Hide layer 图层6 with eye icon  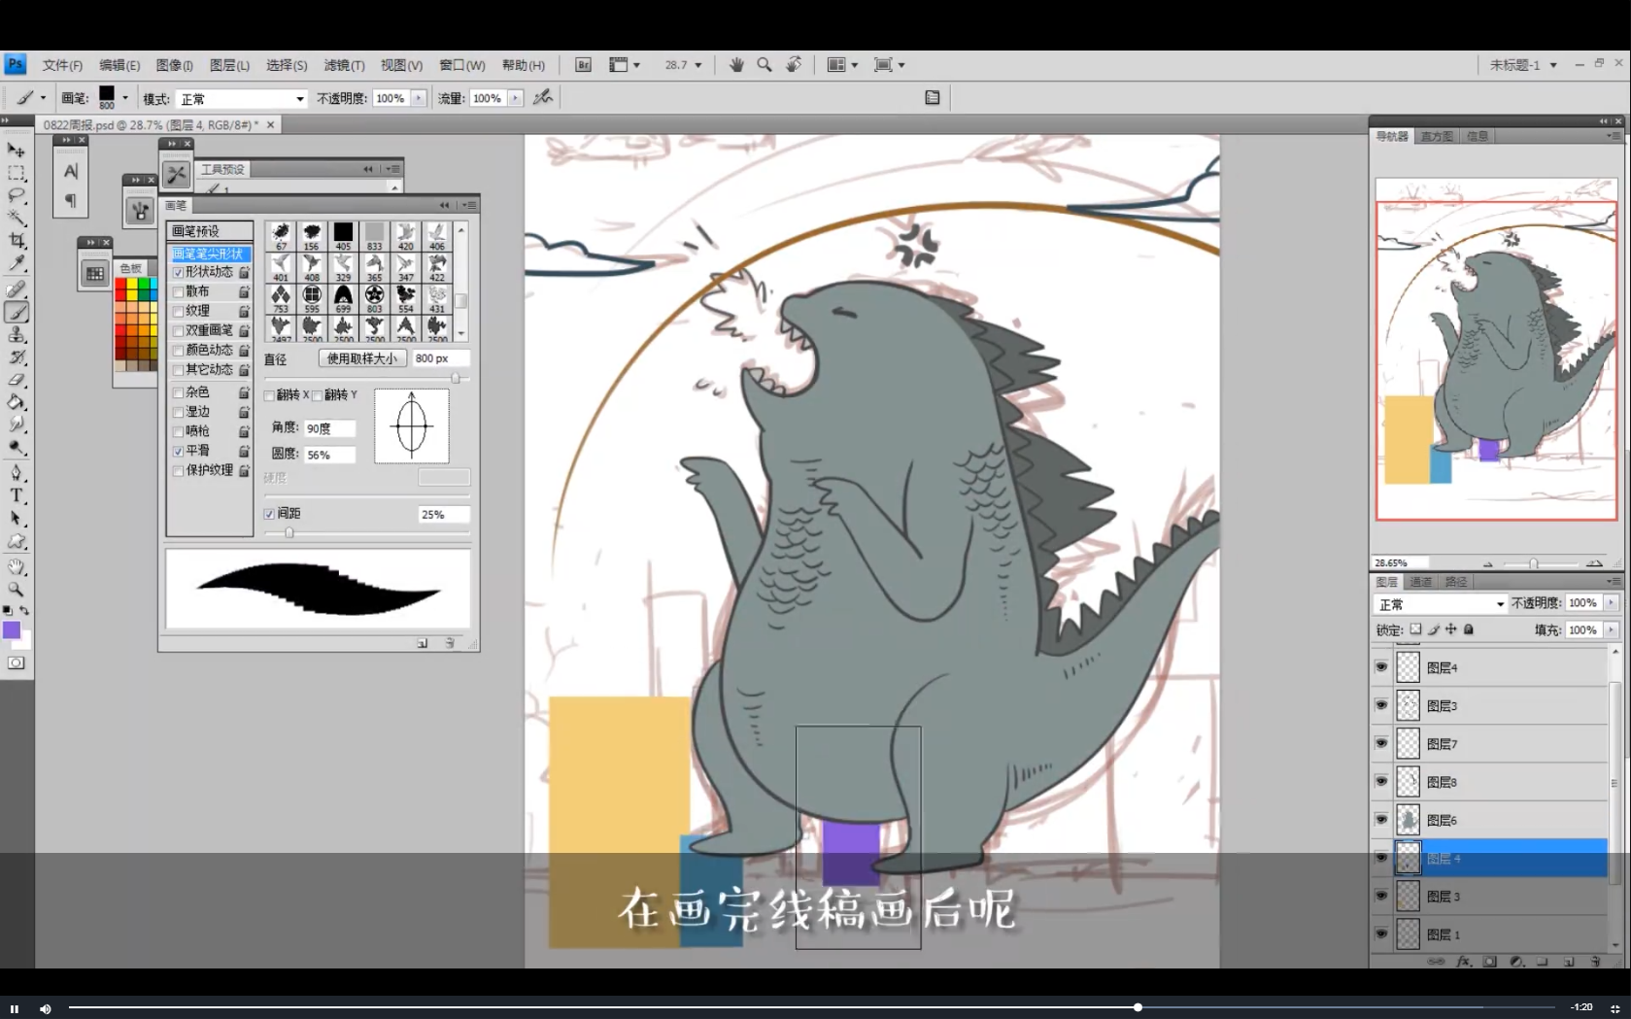[x=1381, y=820]
